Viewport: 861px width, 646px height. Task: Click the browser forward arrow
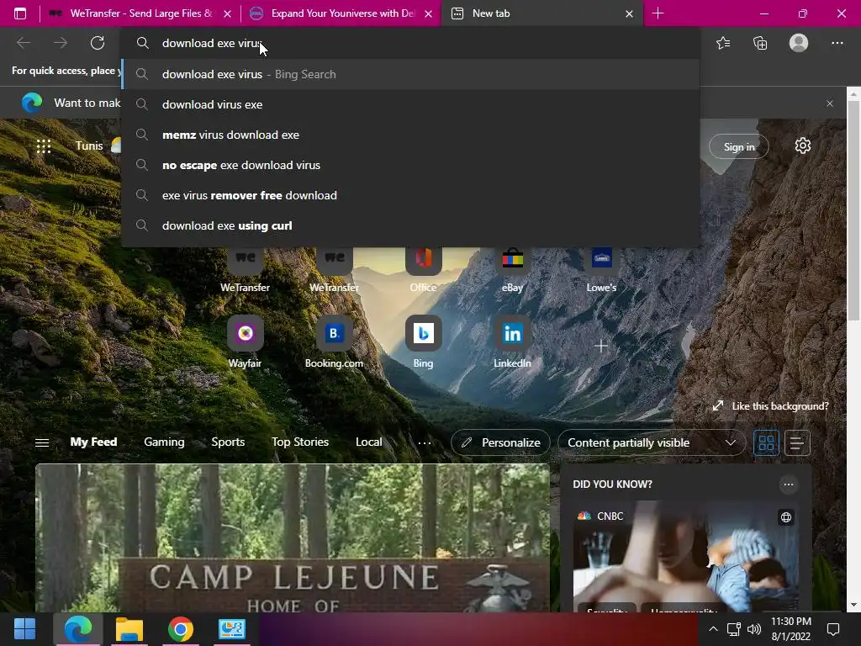tap(61, 43)
